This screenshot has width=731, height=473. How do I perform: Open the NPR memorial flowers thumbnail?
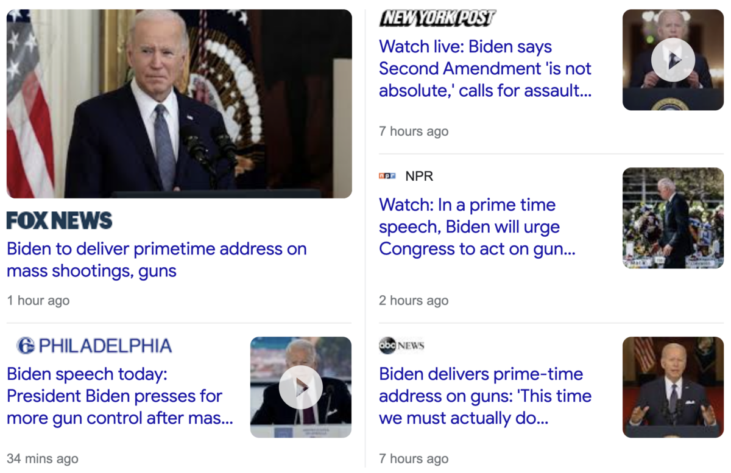click(x=673, y=218)
